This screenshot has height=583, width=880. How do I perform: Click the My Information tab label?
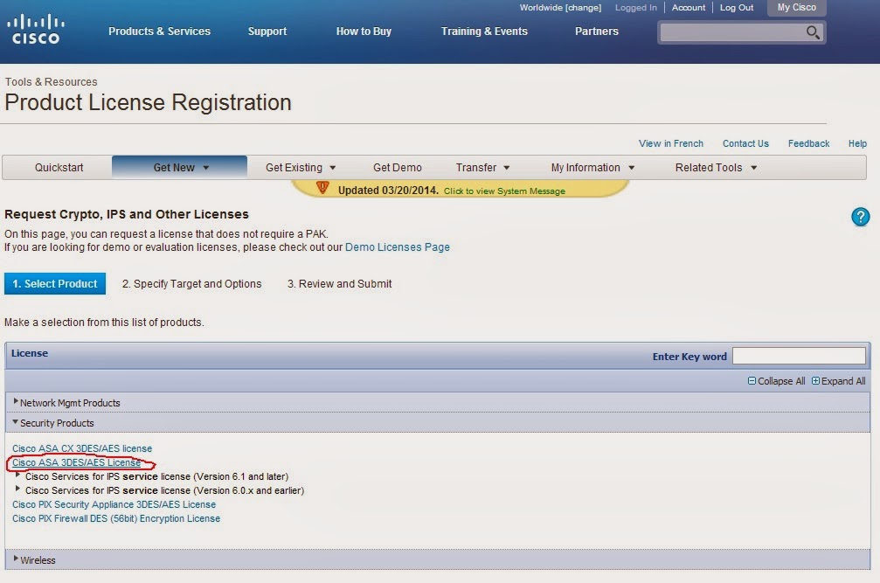point(586,168)
